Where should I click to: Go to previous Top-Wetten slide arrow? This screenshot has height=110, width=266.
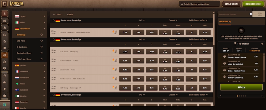(x=221, y=96)
